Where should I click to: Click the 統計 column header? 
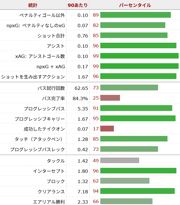tap(33, 5)
